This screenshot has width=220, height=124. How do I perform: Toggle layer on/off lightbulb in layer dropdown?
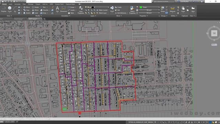pyautogui.click(x=86, y=7)
